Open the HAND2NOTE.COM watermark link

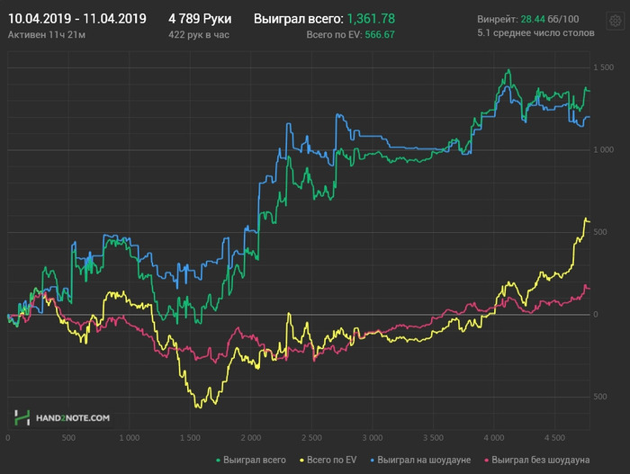click(x=73, y=418)
